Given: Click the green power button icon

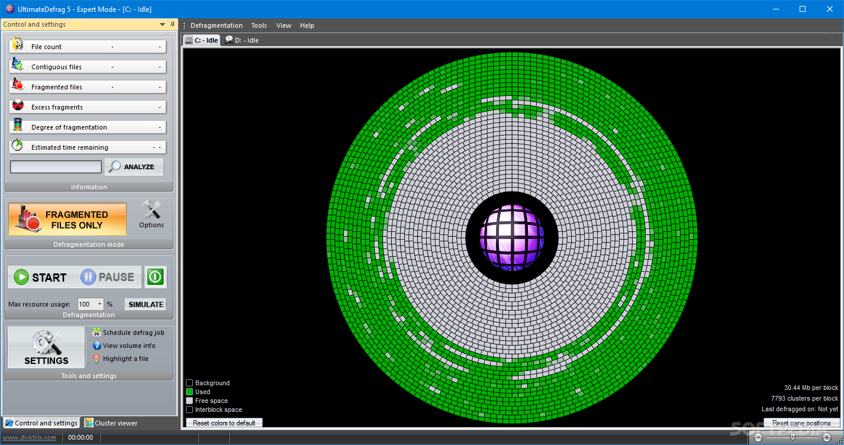Looking at the screenshot, I should (155, 277).
